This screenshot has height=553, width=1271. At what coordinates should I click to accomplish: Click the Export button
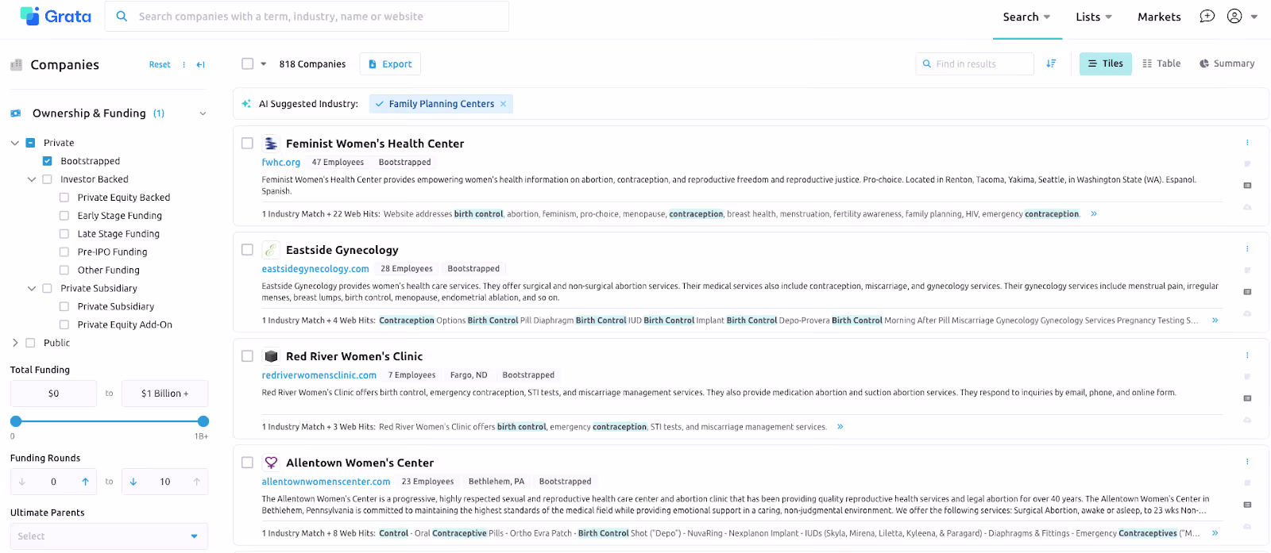(x=390, y=64)
